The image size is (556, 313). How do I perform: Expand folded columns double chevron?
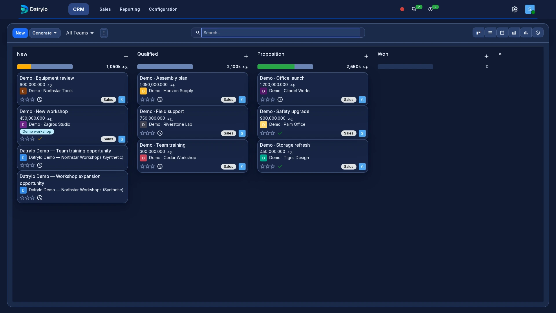[500, 54]
